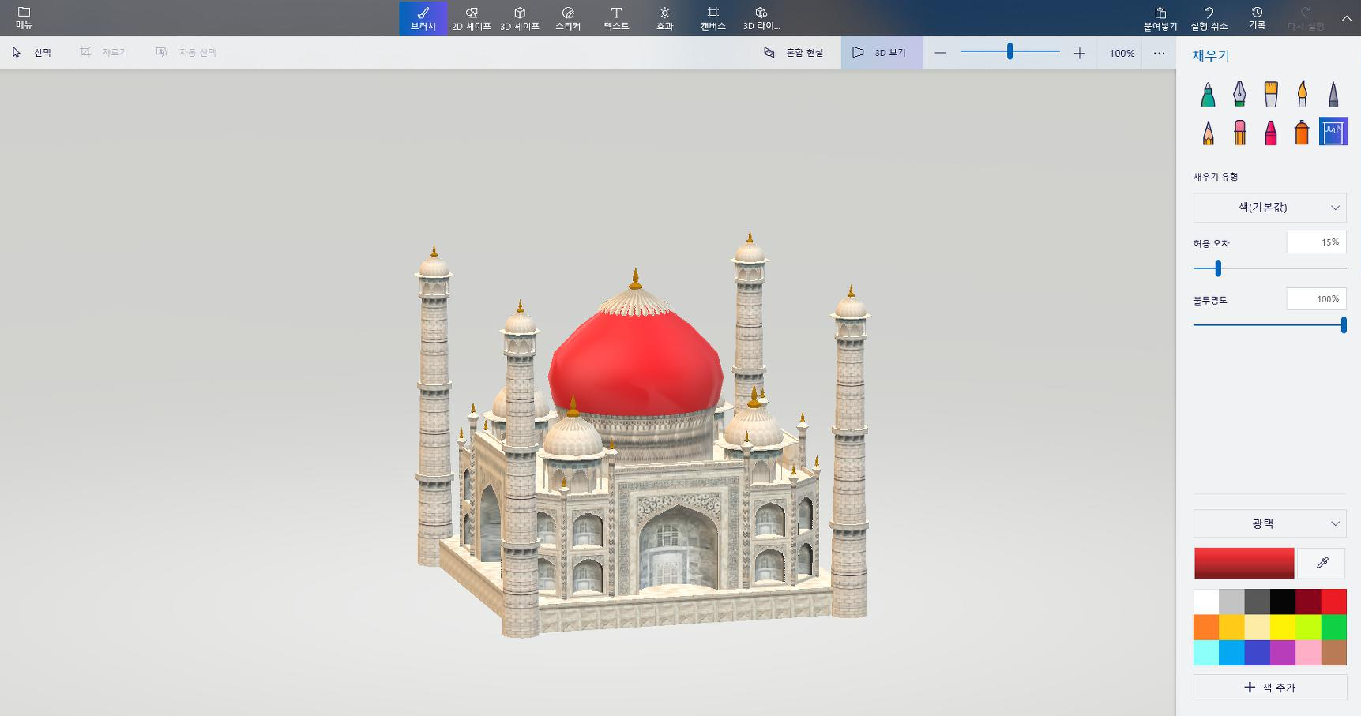
Task: Zoom in with the plus button
Action: [x=1079, y=53]
